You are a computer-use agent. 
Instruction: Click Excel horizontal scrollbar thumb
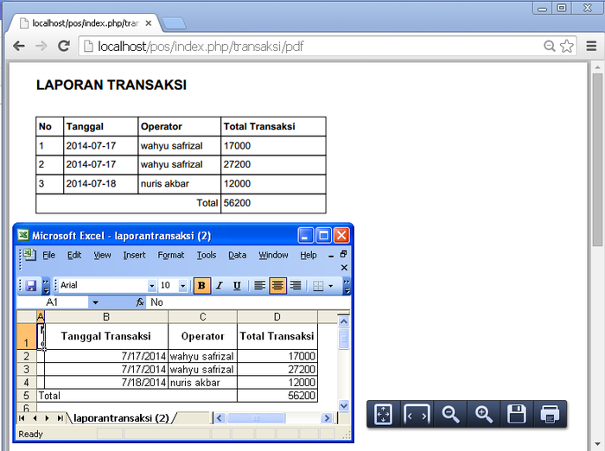[x=256, y=418]
